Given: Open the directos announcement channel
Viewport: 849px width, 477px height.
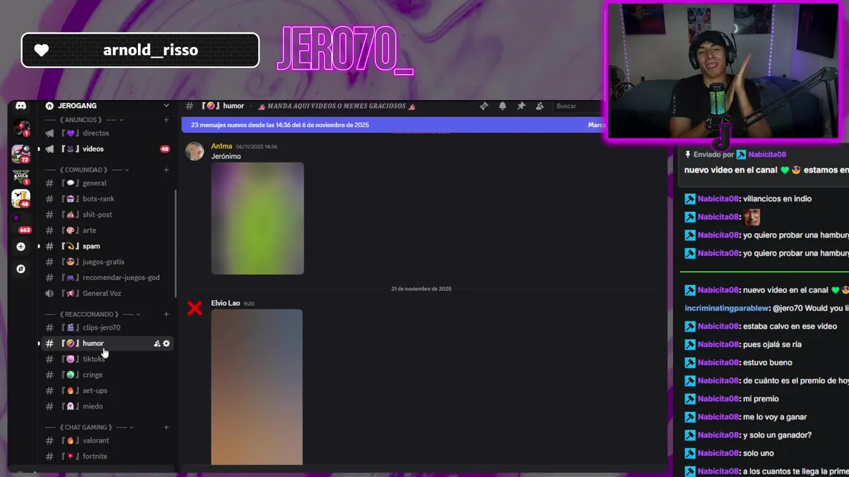Looking at the screenshot, I should [106, 133].
